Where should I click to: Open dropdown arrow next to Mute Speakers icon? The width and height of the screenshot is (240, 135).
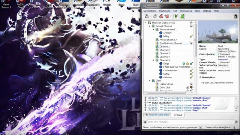coord(171,16)
